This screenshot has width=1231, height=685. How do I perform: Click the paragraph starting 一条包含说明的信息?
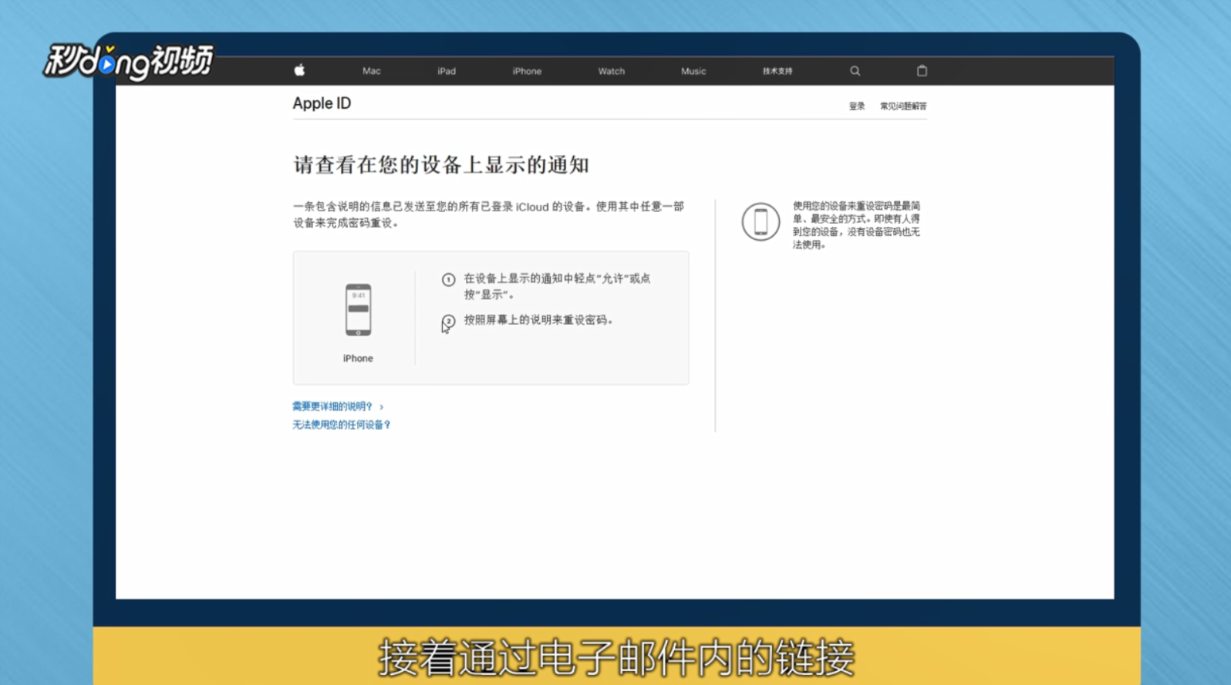click(x=488, y=214)
